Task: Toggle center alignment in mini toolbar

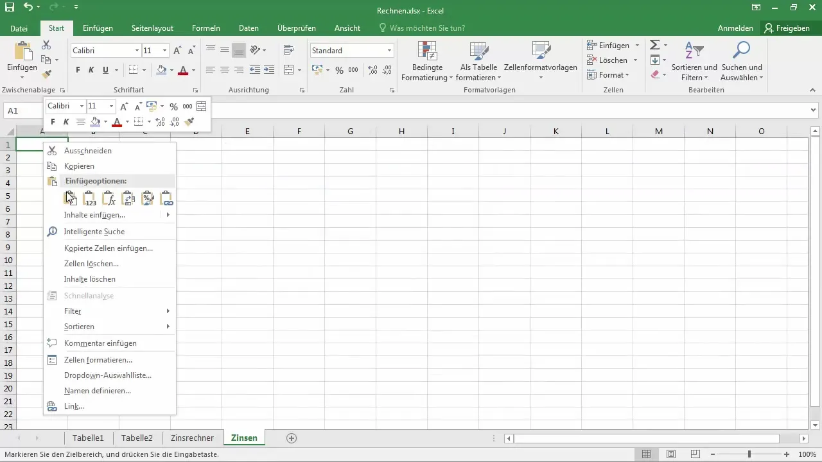Action: point(81,121)
